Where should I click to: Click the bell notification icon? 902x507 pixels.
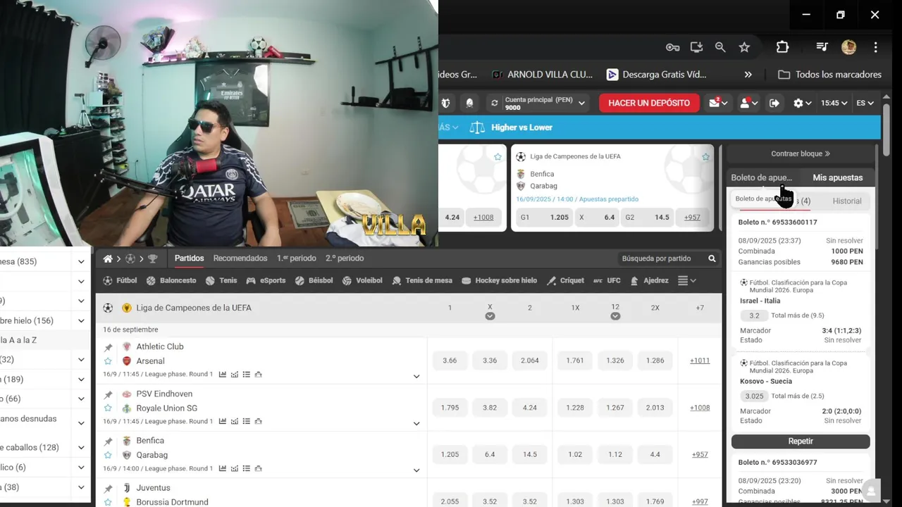click(469, 103)
